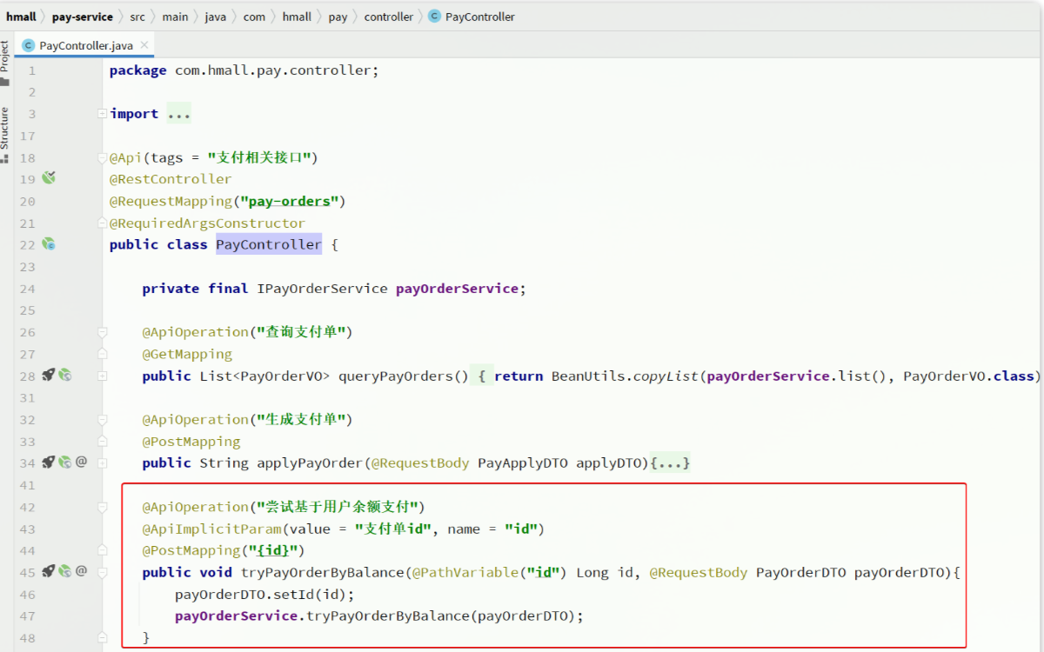This screenshot has height=652, width=1044.
Task: Click the controller breadcrumb in navigation bar
Action: coord(388,17)
